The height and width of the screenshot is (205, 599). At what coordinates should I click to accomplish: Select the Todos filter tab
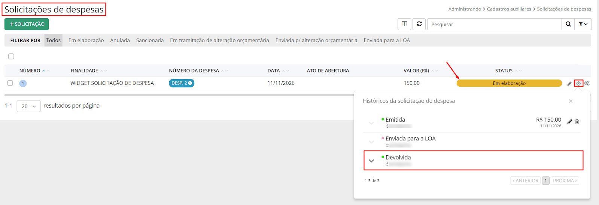click(54, 40)
